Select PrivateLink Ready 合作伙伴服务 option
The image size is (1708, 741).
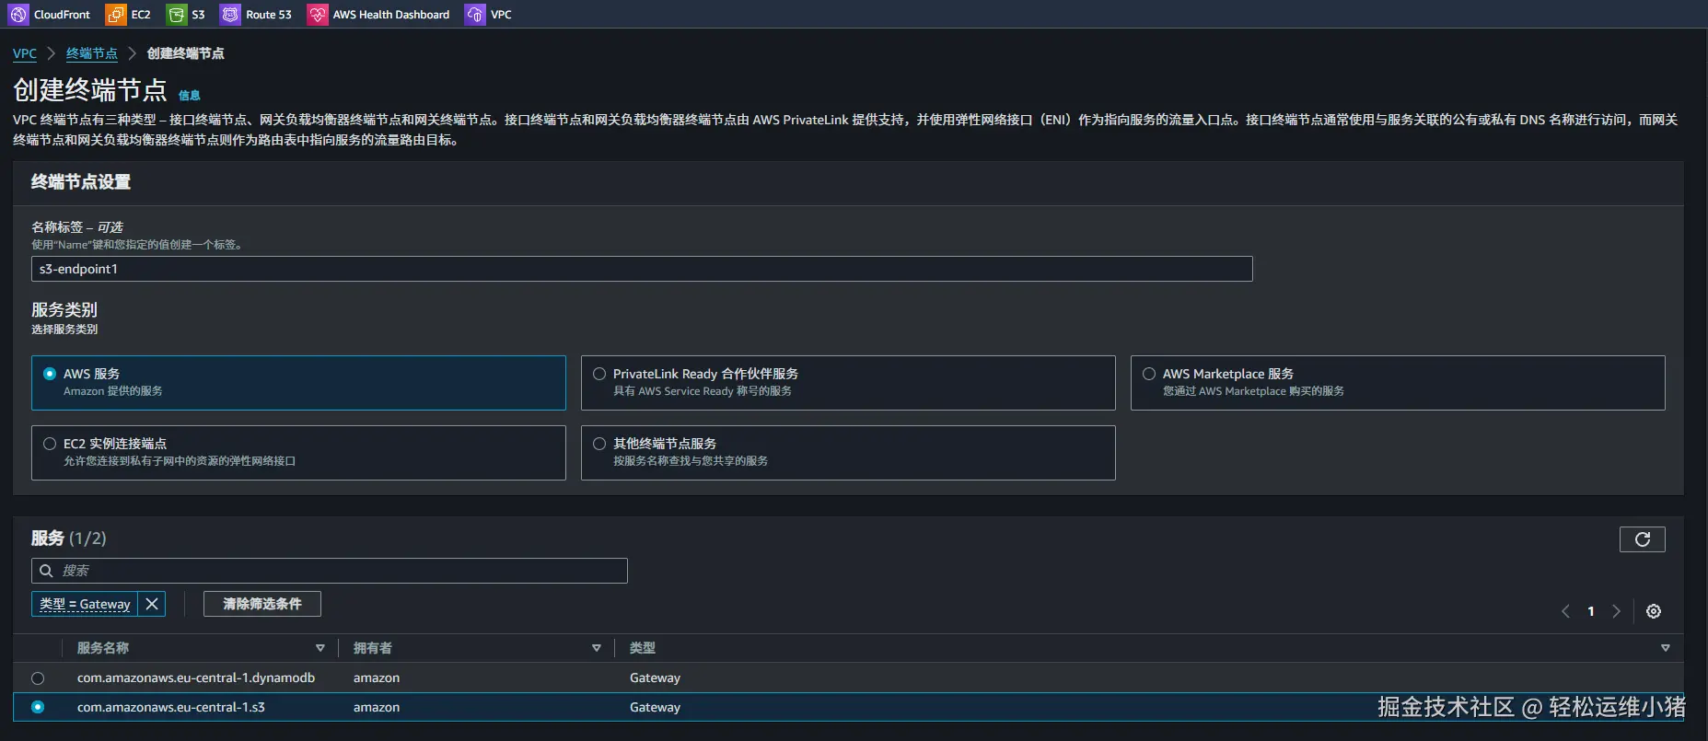click(x=848, y=383)
